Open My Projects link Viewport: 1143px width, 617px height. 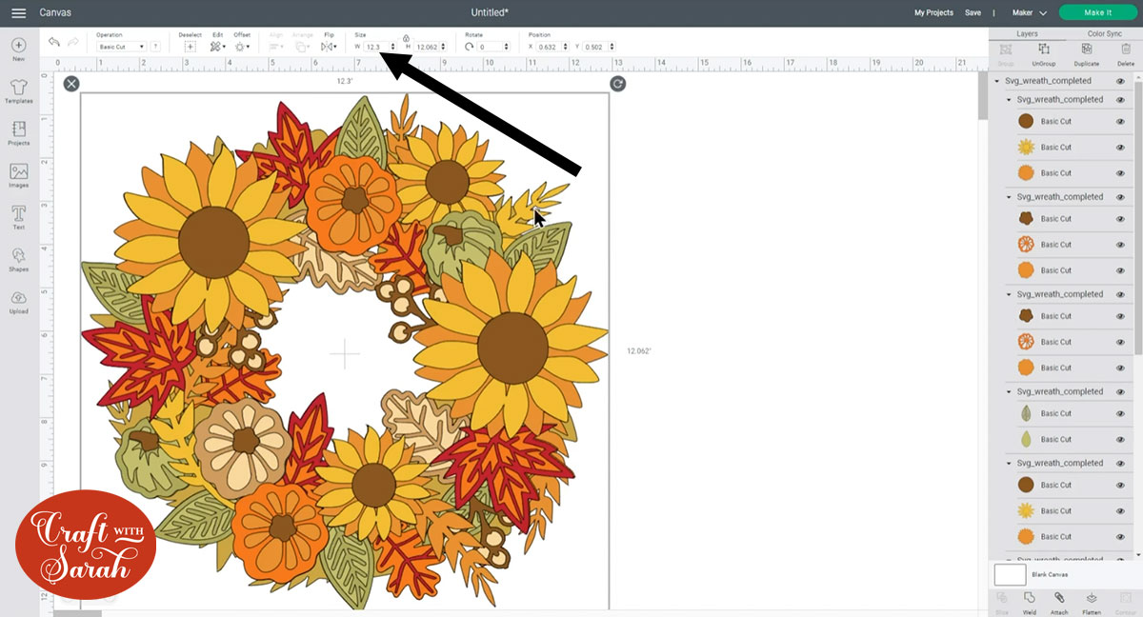[933, 12]
